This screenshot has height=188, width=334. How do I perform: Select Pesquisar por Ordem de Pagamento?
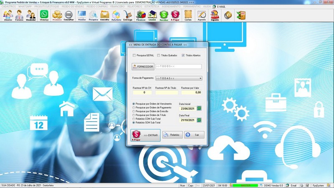pyautogui.click(x=134, y=108)
